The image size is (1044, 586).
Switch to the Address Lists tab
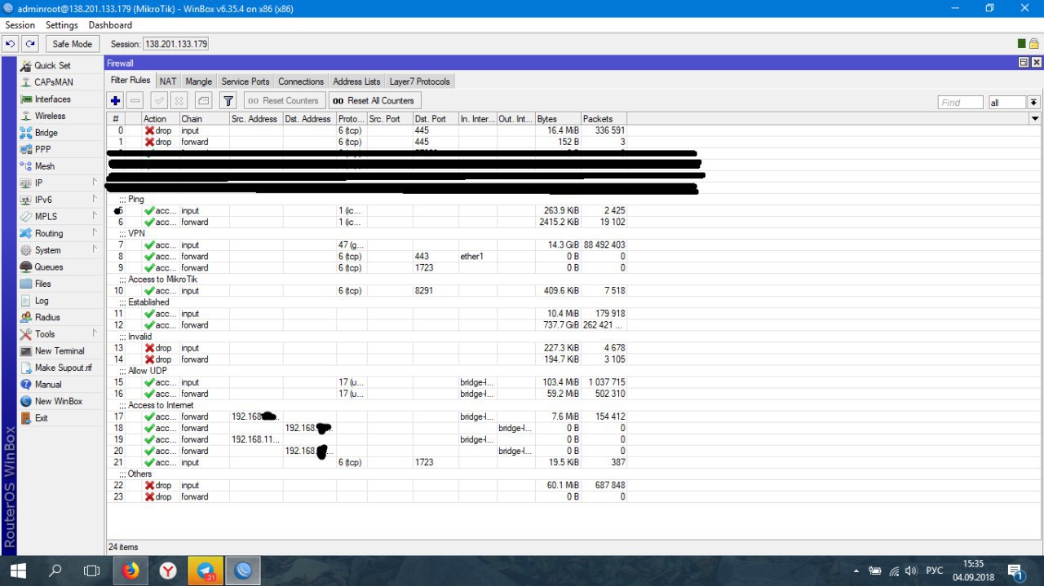click(356, 82)
